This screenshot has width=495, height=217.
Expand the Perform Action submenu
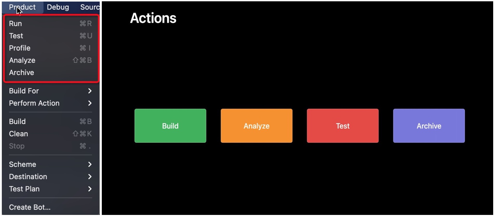tap(51, 103)
